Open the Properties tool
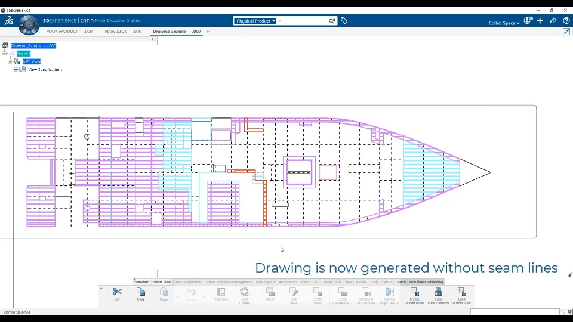The image size is (573, 322). click(221, 292)
